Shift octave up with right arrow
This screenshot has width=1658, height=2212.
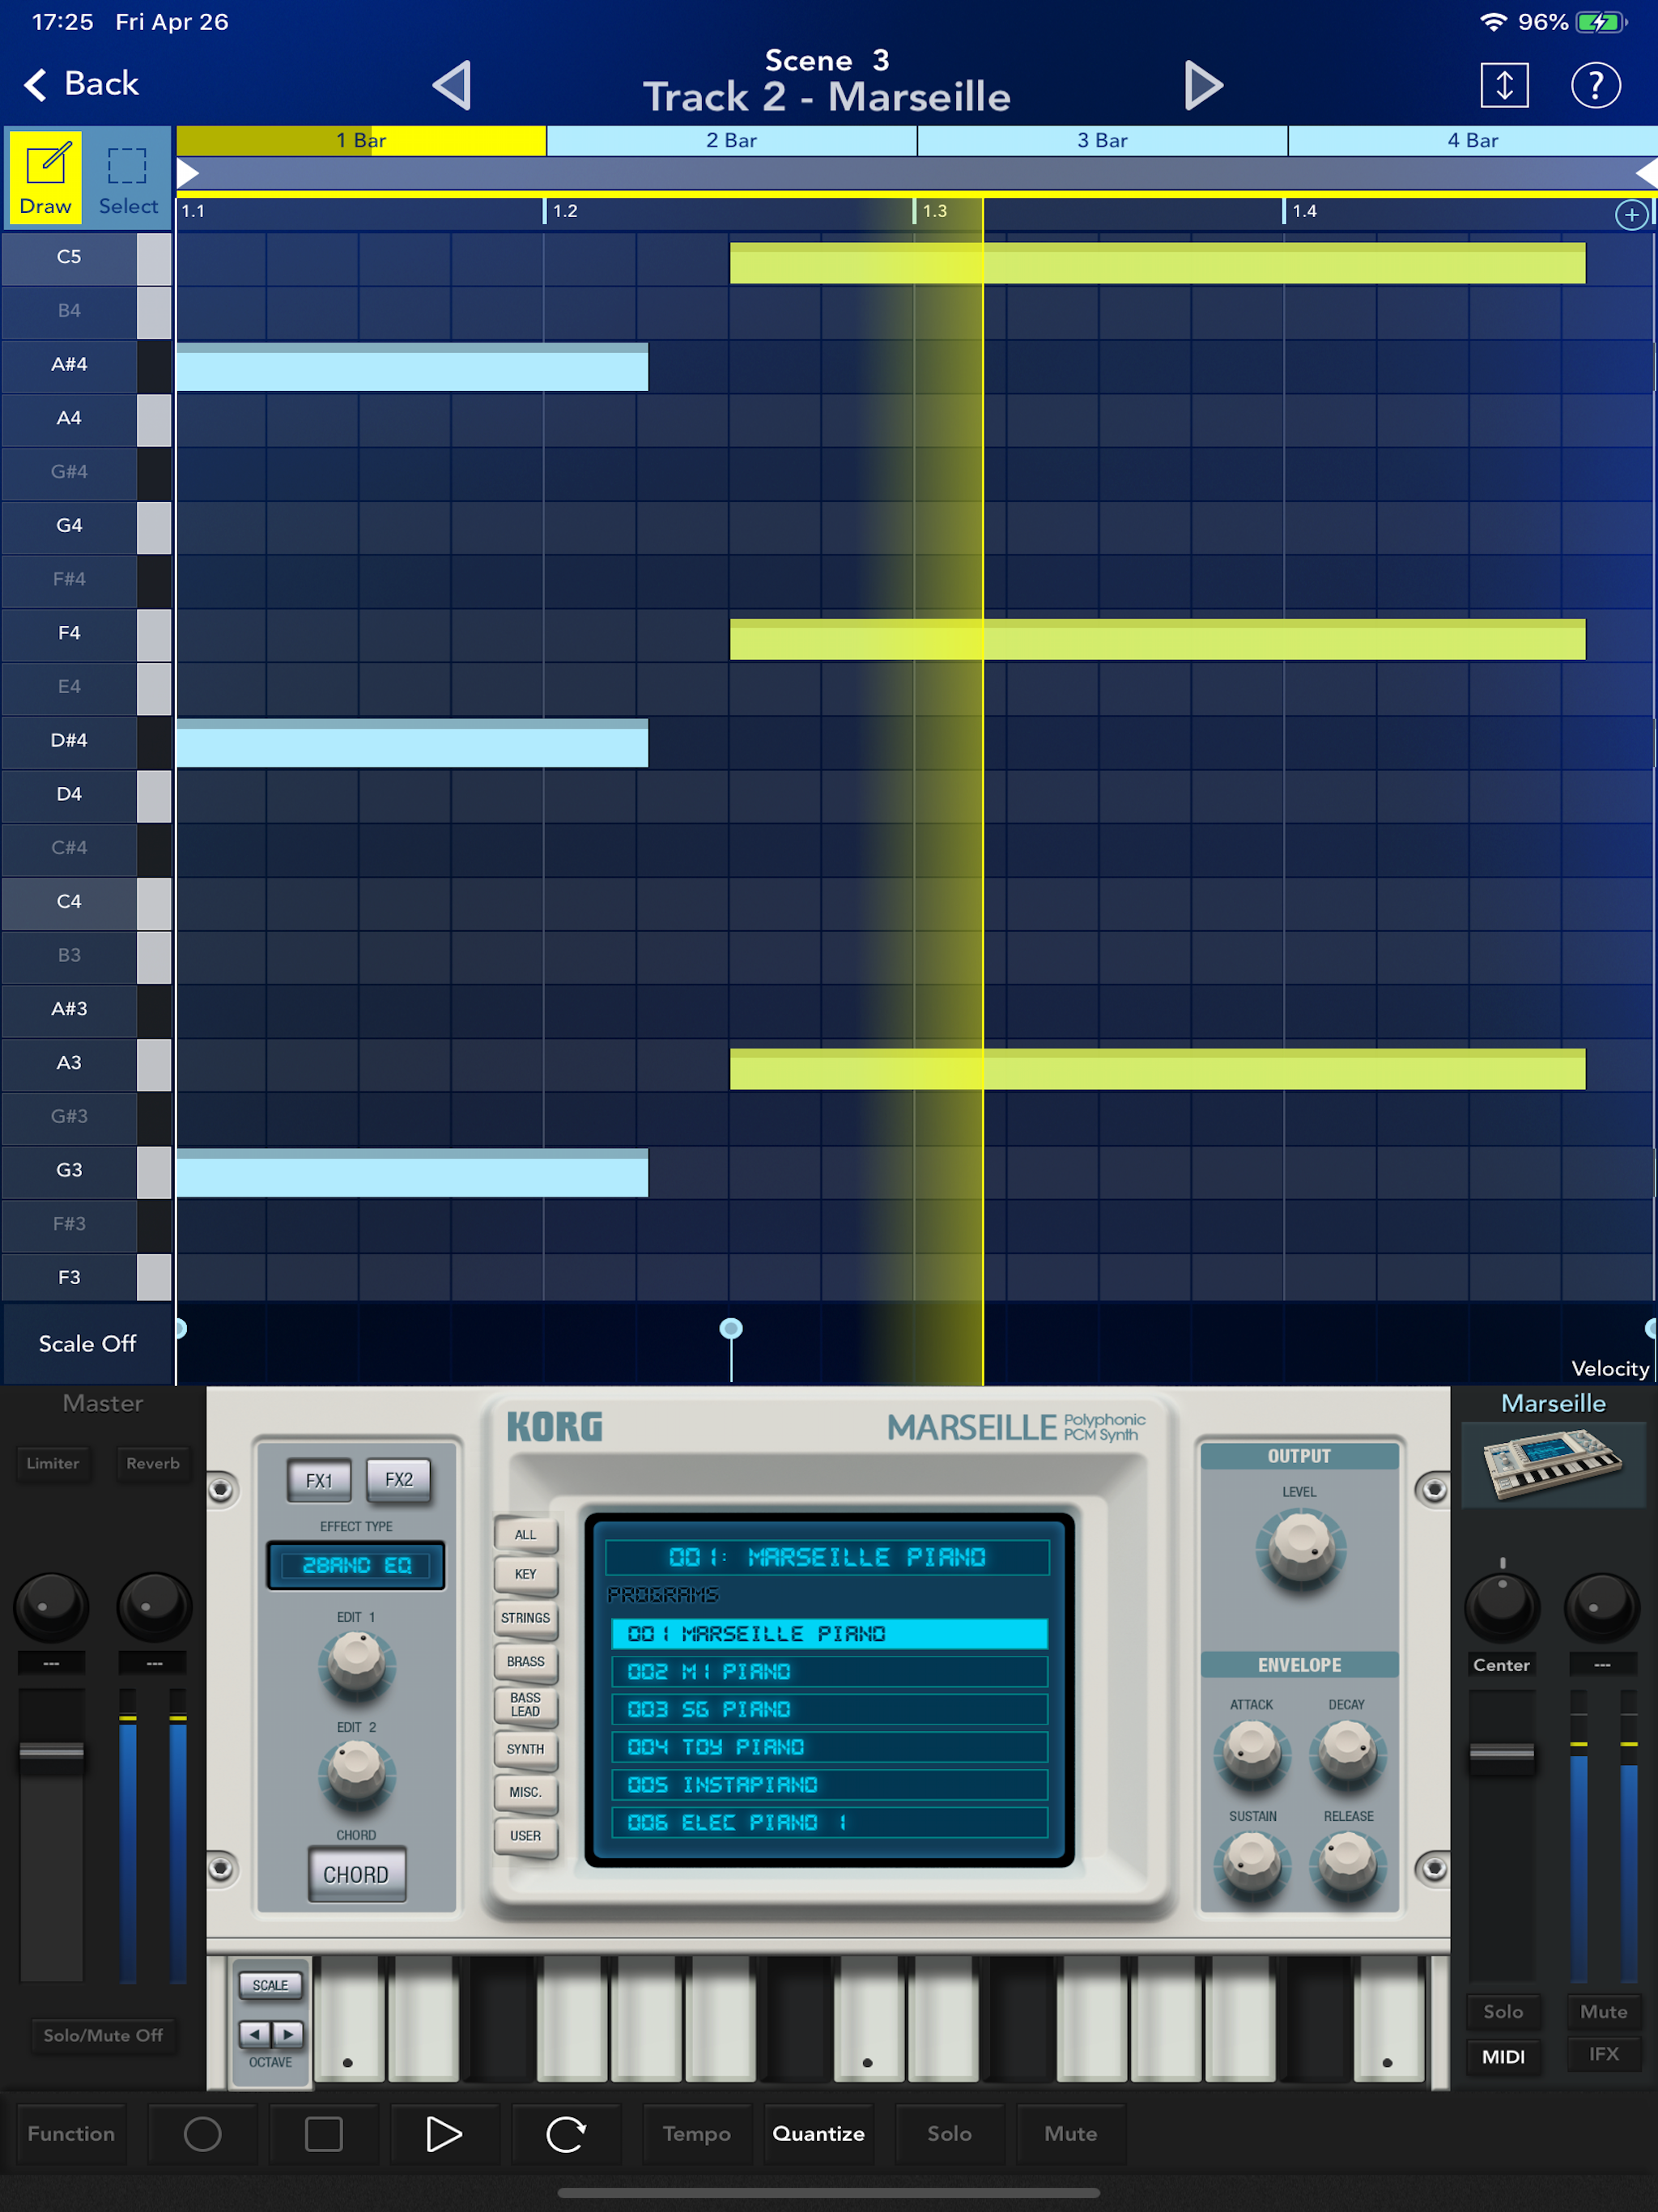(x=288, y=2034)
